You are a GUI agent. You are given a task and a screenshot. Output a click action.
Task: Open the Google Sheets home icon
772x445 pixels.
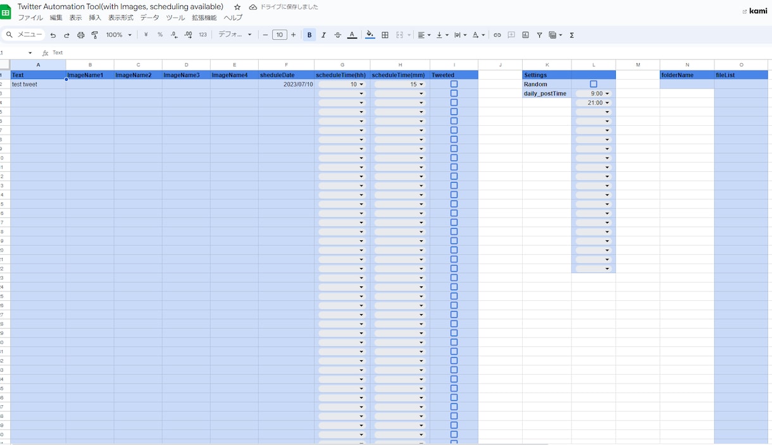[6, 12]
